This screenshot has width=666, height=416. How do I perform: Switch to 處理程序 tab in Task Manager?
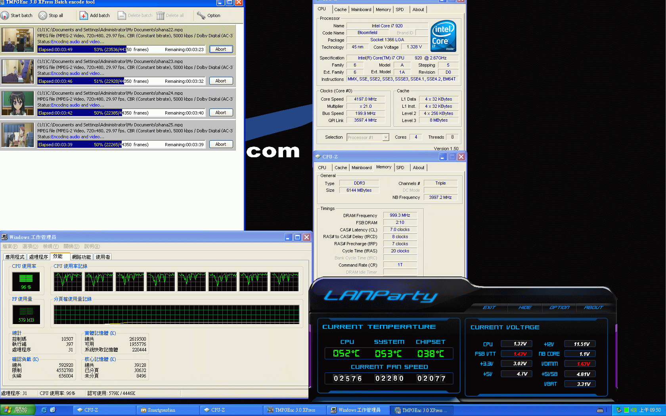[x=38, y=257]
